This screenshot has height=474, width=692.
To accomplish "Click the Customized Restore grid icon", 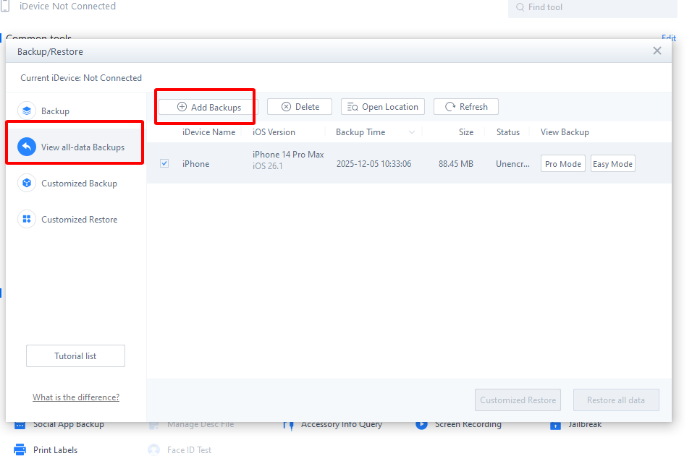I will click(x=27, y=220).
